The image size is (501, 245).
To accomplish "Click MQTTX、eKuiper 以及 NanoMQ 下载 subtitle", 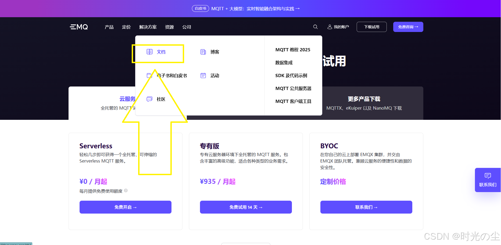I will point(364,108).
